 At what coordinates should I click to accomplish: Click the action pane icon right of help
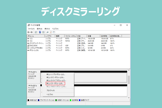(43, 32)
